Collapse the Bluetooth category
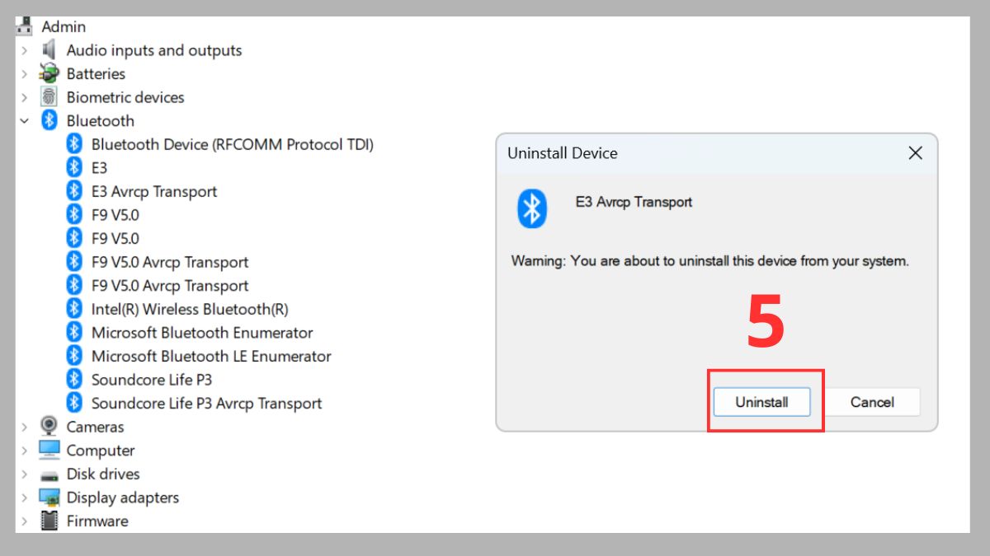The width and height of the screenshot is (990, 556). [22, 120]
